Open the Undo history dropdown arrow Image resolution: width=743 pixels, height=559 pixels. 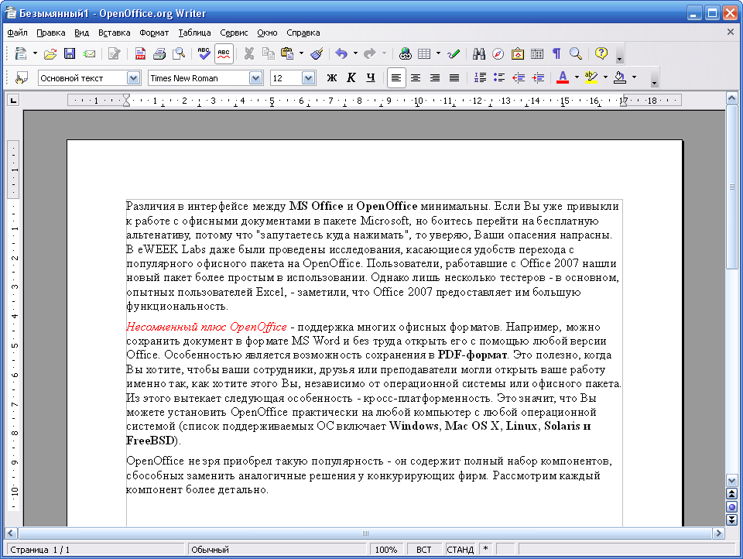point(355,53)
